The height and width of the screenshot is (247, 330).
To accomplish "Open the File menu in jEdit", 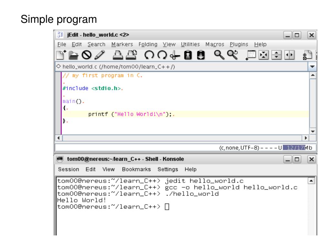I will (x=62, y=44).
